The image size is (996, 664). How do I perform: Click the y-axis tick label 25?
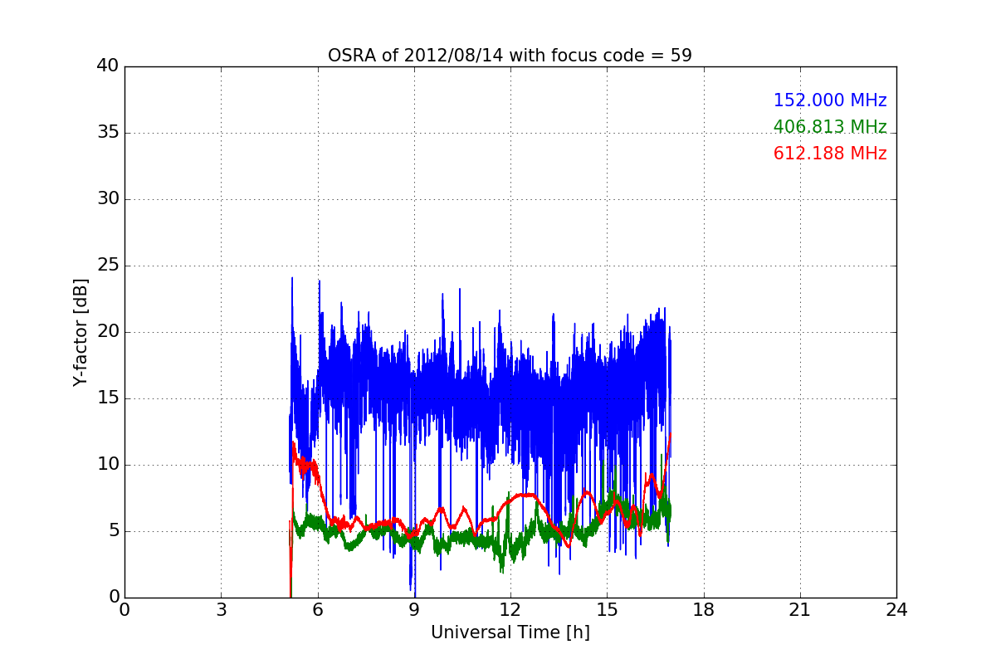click(x=108, y=266)
